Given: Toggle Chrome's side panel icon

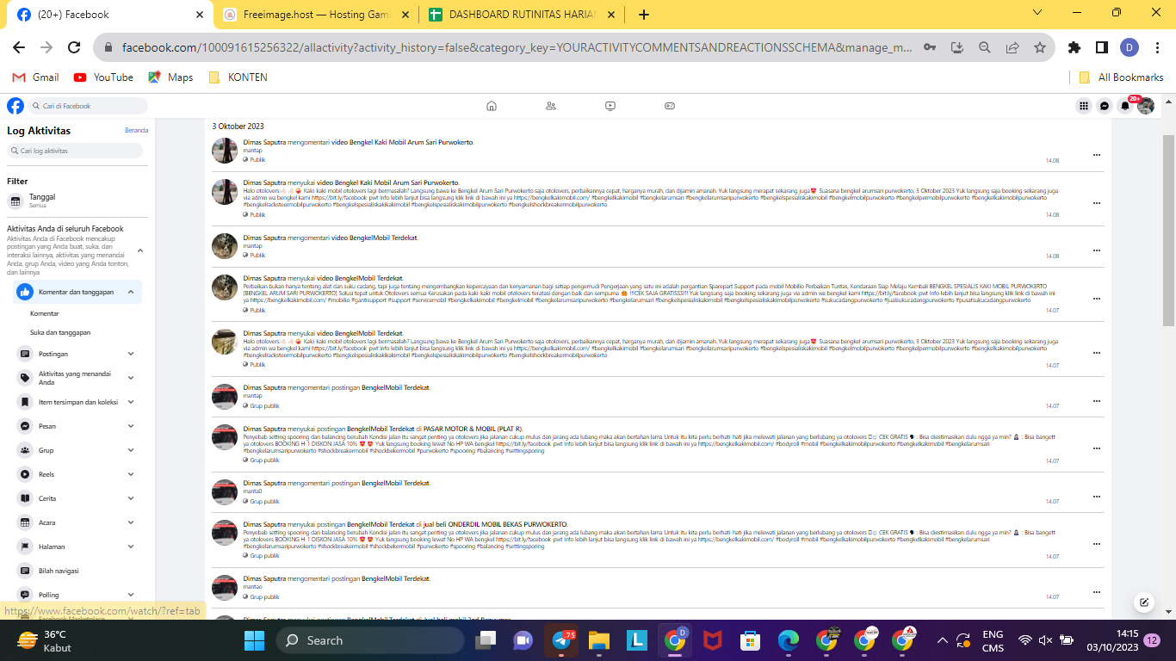Looking at the screenshot, I should point(1101,47).
